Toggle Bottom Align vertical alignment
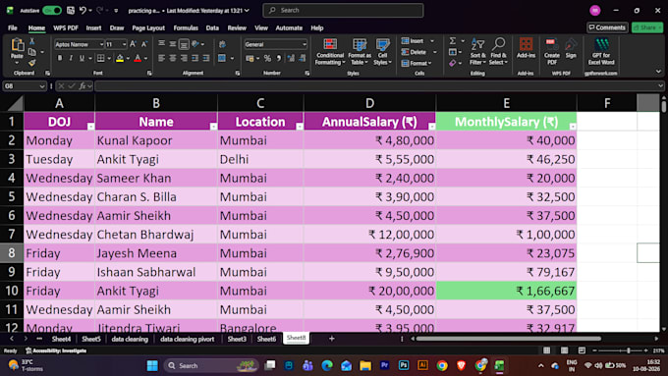Screen dimensions: 668x376 coord(184,44)
